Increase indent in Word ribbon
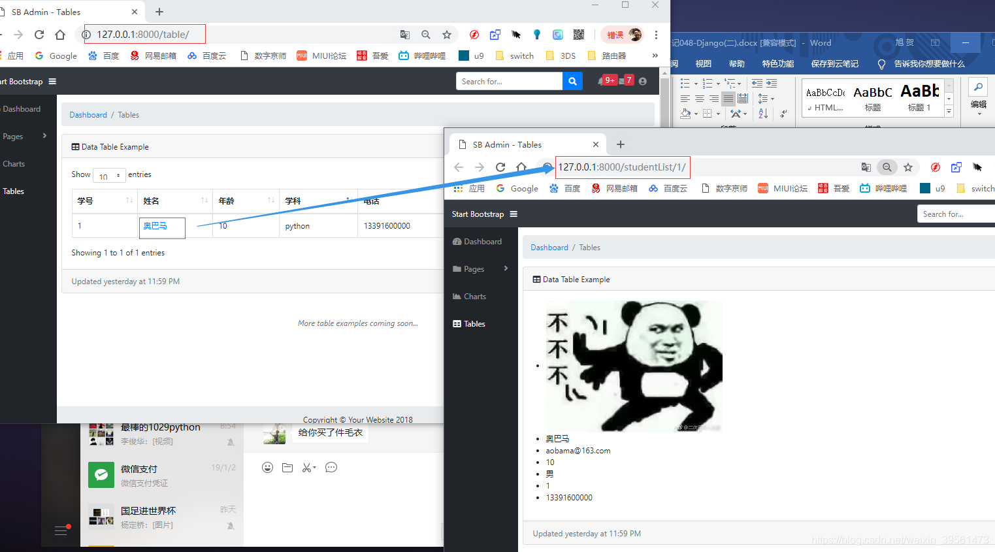Viewport: 995px width, 552px height. (x=772, y=84)
